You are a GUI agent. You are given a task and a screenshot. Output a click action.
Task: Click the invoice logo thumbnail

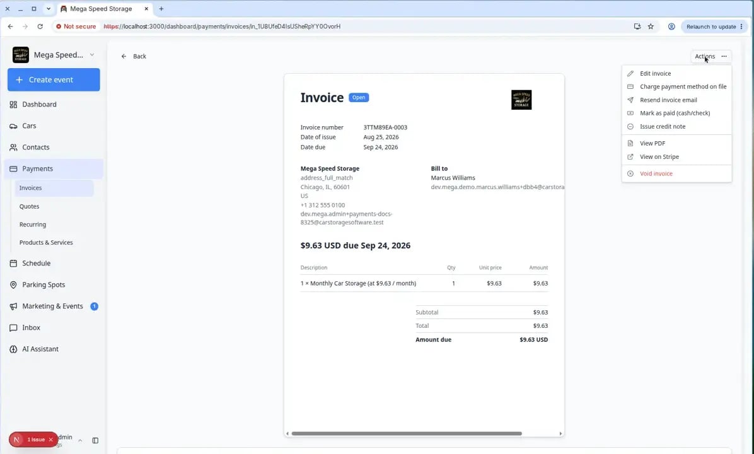tap(521, 100)
